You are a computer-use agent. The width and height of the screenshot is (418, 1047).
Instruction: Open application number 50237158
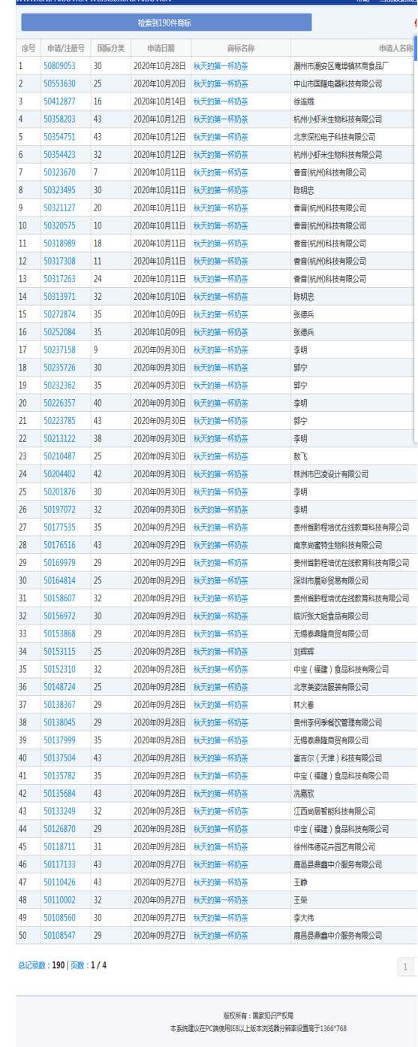(59, 350)
